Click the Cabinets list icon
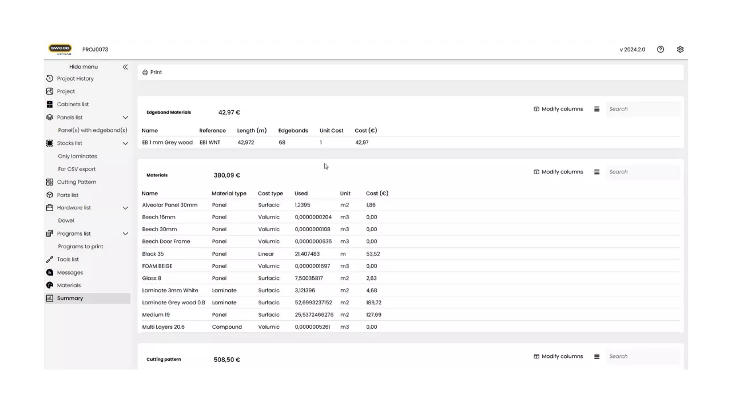 (x=50, y=104)
